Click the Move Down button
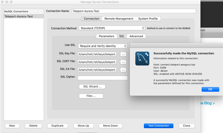The height and width of the screenshot is (133, 223). 110,125
